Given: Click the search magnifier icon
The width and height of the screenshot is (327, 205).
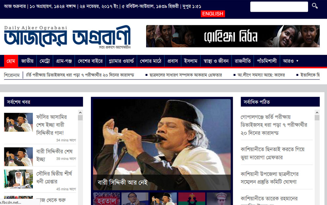Looking at the screenshot, I should coord(315,6).
